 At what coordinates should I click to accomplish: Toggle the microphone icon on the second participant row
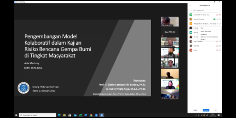[x=217, y=19]
